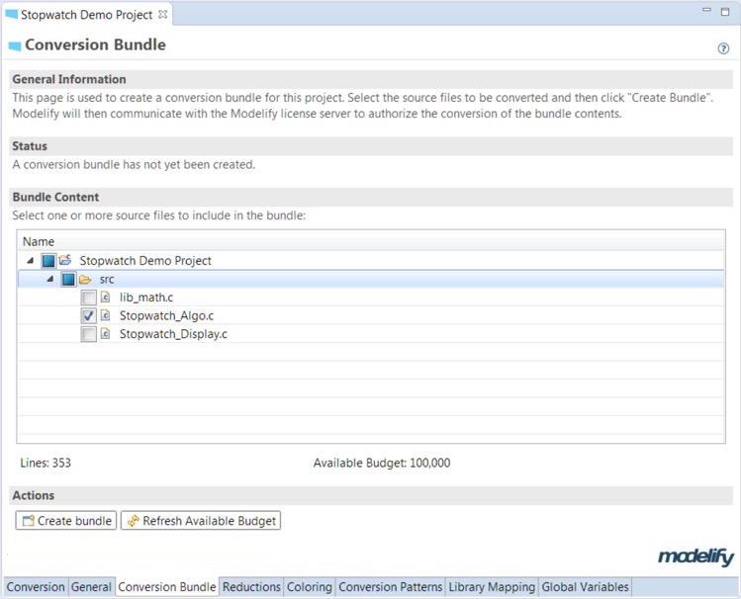Select the Stopwatch Demo Project editor tab
This screenshot has width=741, height=599.
(x=86, y=15)
